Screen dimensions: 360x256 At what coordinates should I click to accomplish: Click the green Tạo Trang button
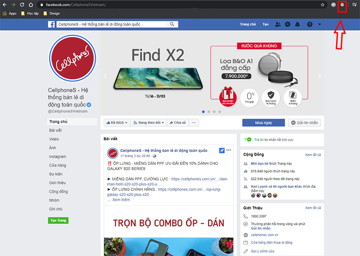coord(58,220)
